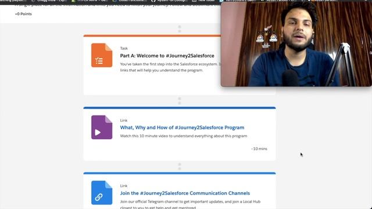Open Join the #Journey2Salesforce Communication Channels link
The image size is (372, 209).
click(x=185, y=193)
